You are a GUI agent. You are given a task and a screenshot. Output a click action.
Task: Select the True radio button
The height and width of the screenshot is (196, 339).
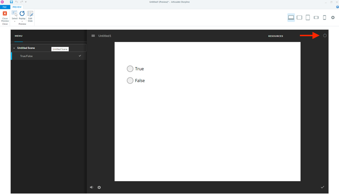click(x=130, y=69)
